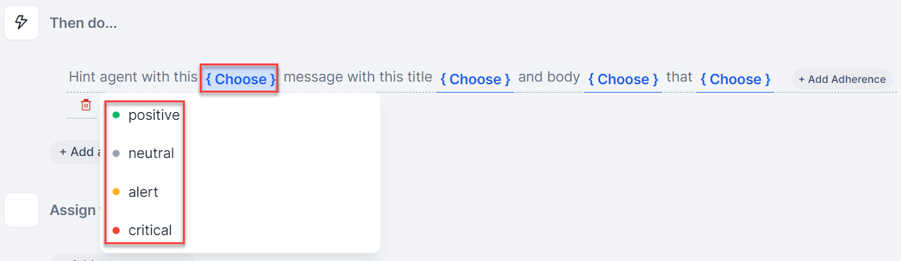The width and height of the screenshot is (901, 261).
Task: Open the Choose dropdown after 'and body'
Action: 623,79
